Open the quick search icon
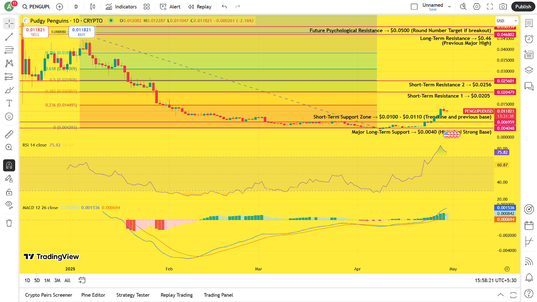This screenshot has height=302, width=537. click(x=463, y=7)
